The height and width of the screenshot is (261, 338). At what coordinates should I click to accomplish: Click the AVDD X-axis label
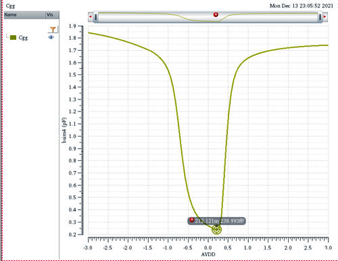(208, 254)
